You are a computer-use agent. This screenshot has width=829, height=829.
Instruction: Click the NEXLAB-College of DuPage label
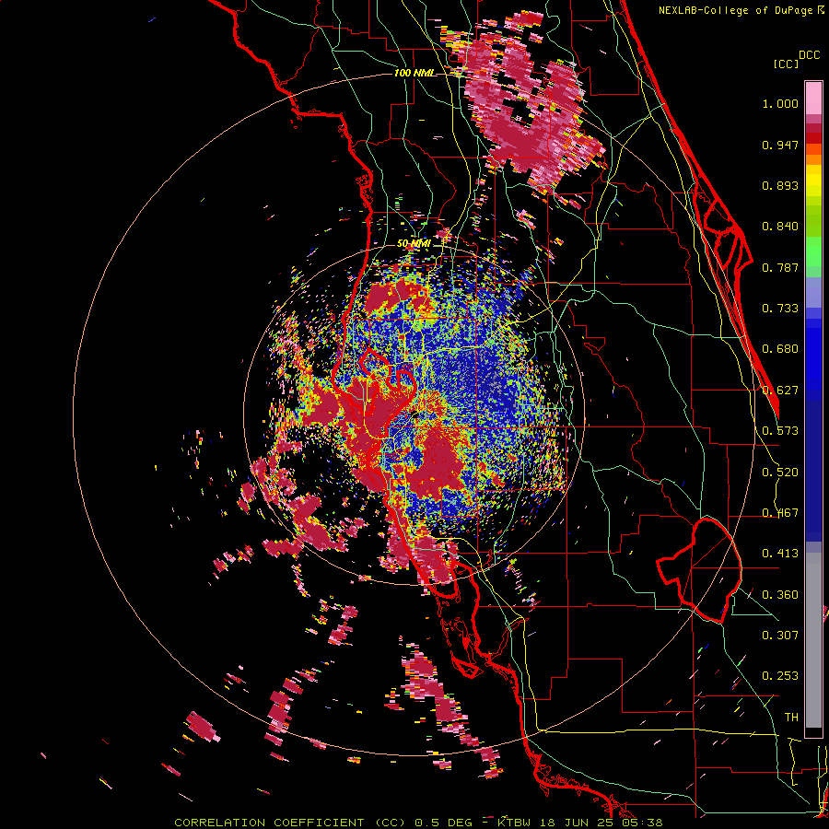pos(736,10)
